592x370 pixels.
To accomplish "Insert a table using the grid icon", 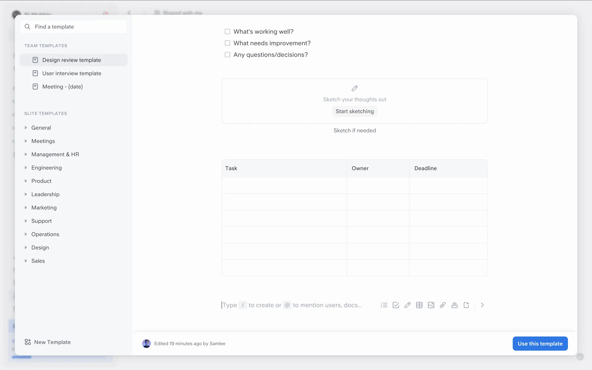I will (419, 305).
